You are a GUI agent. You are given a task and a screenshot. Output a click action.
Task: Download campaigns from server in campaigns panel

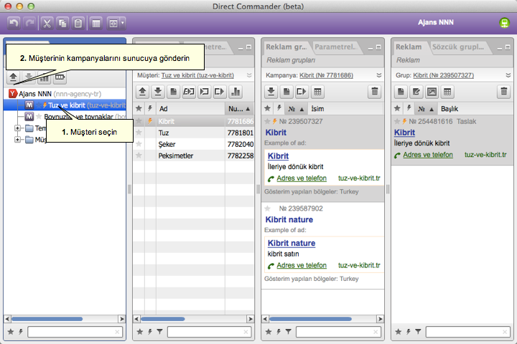[x=158, y=92]
